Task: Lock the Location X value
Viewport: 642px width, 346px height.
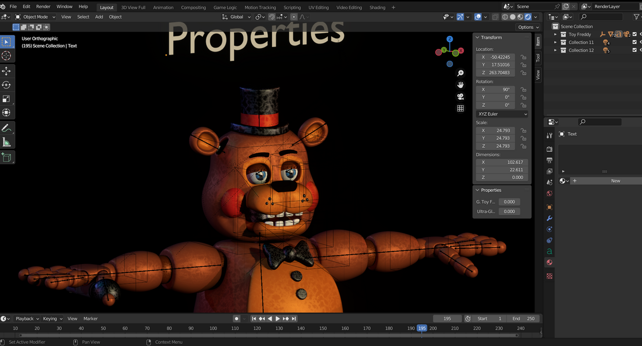Action: pyautogui.click(x=523, y=57)
